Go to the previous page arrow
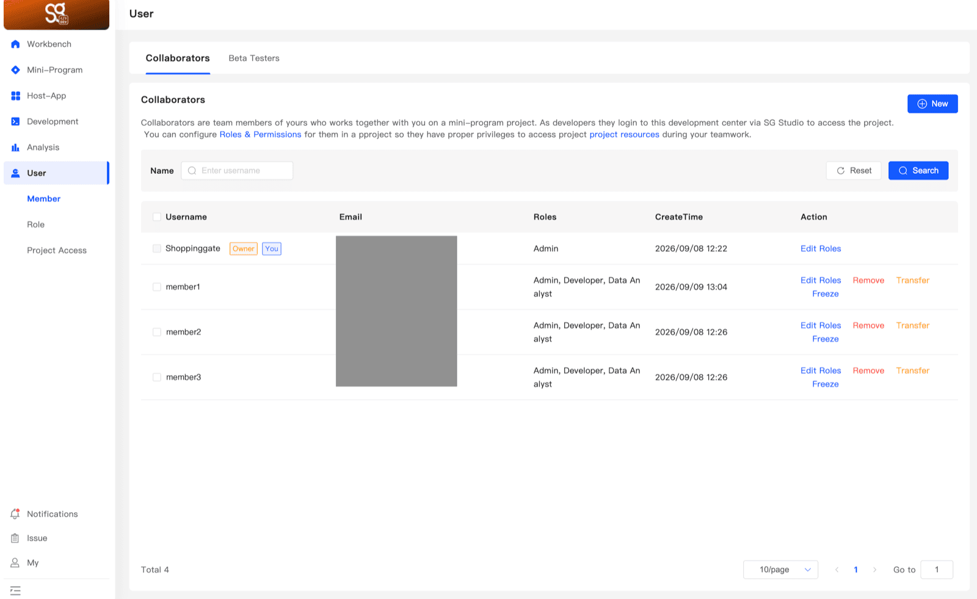Image resolution: width=977 pixels, height=599 pixels. pyautogui.click(x=837, y=570)
